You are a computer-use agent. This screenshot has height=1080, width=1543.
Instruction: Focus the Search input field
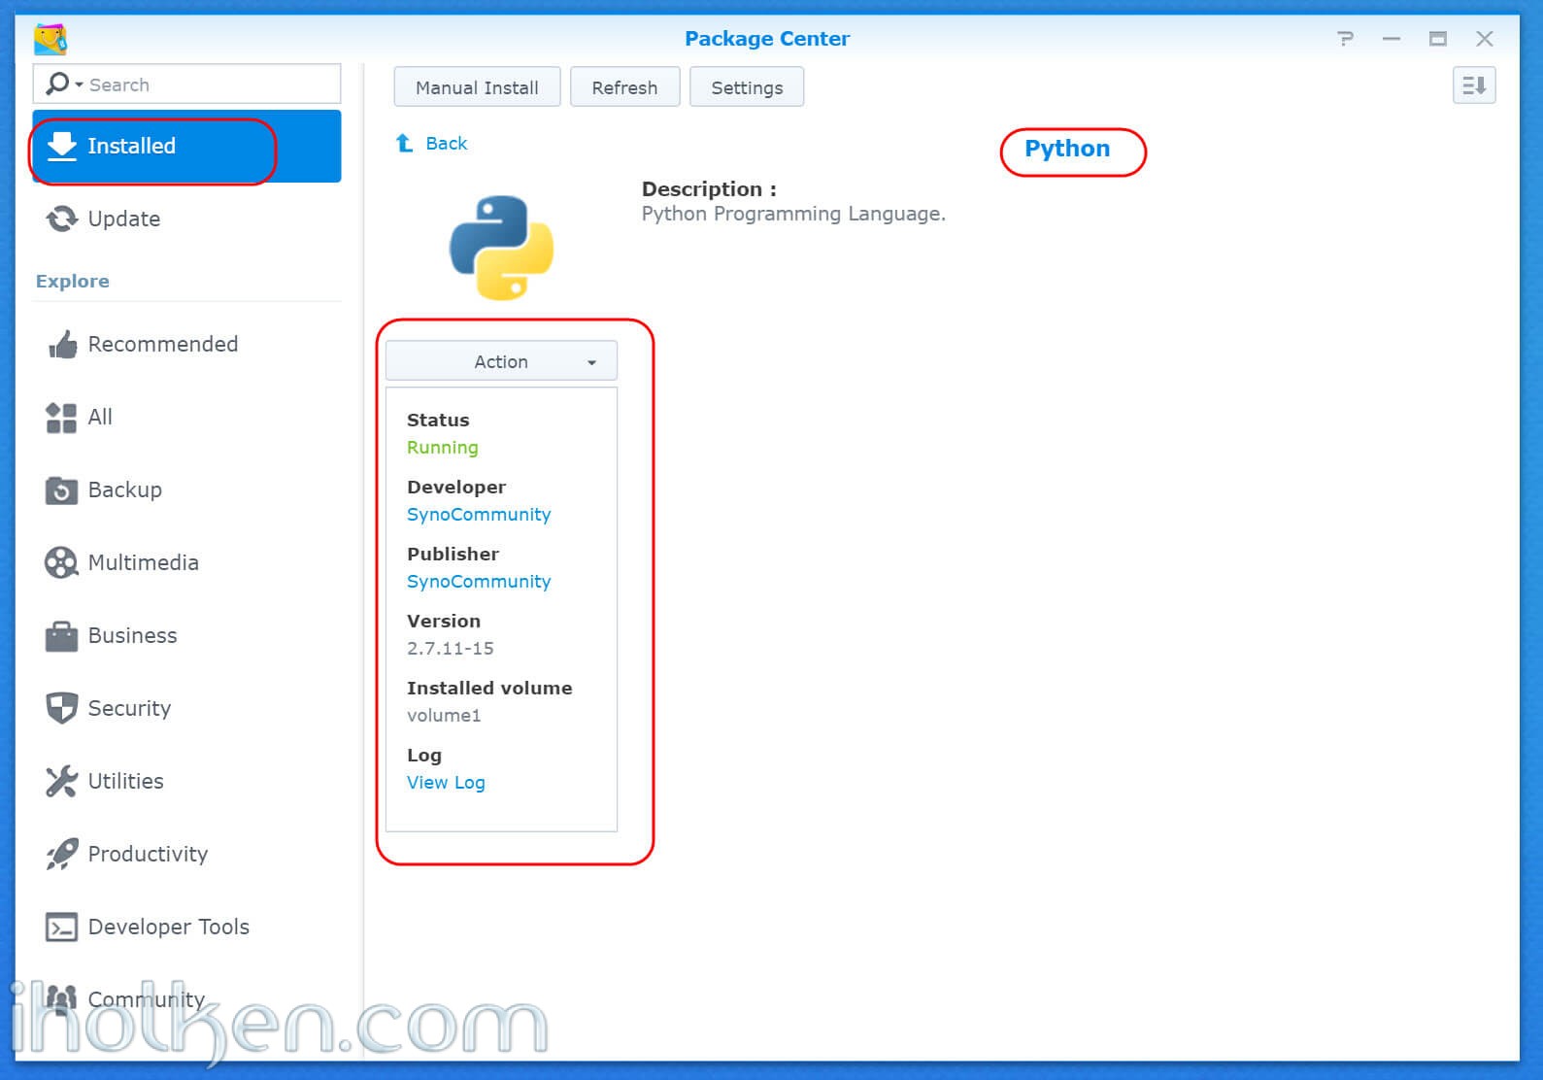coord(186,84)
